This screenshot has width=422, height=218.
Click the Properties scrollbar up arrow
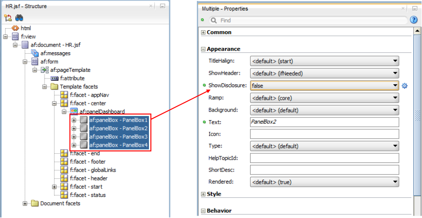point(417,30)
